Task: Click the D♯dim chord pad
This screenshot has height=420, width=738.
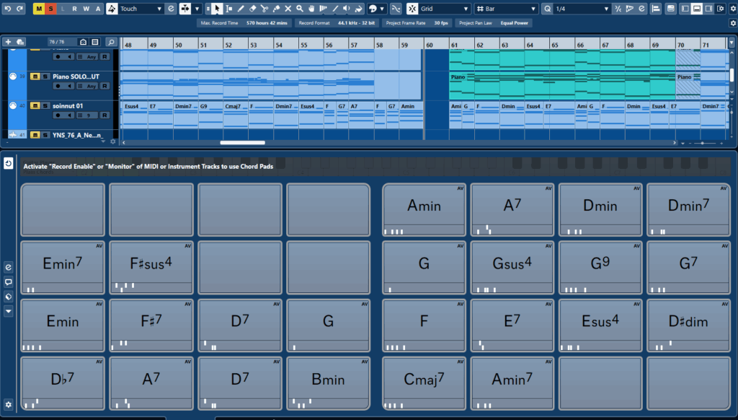Action: coord(689,322)
